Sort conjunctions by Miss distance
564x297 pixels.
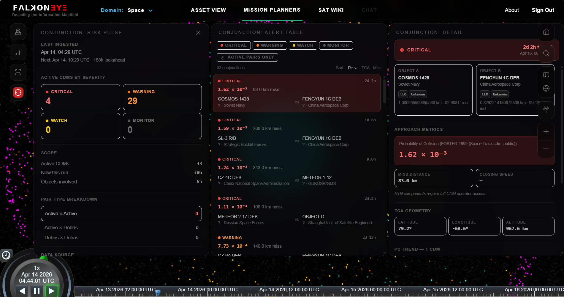(377, 68)
